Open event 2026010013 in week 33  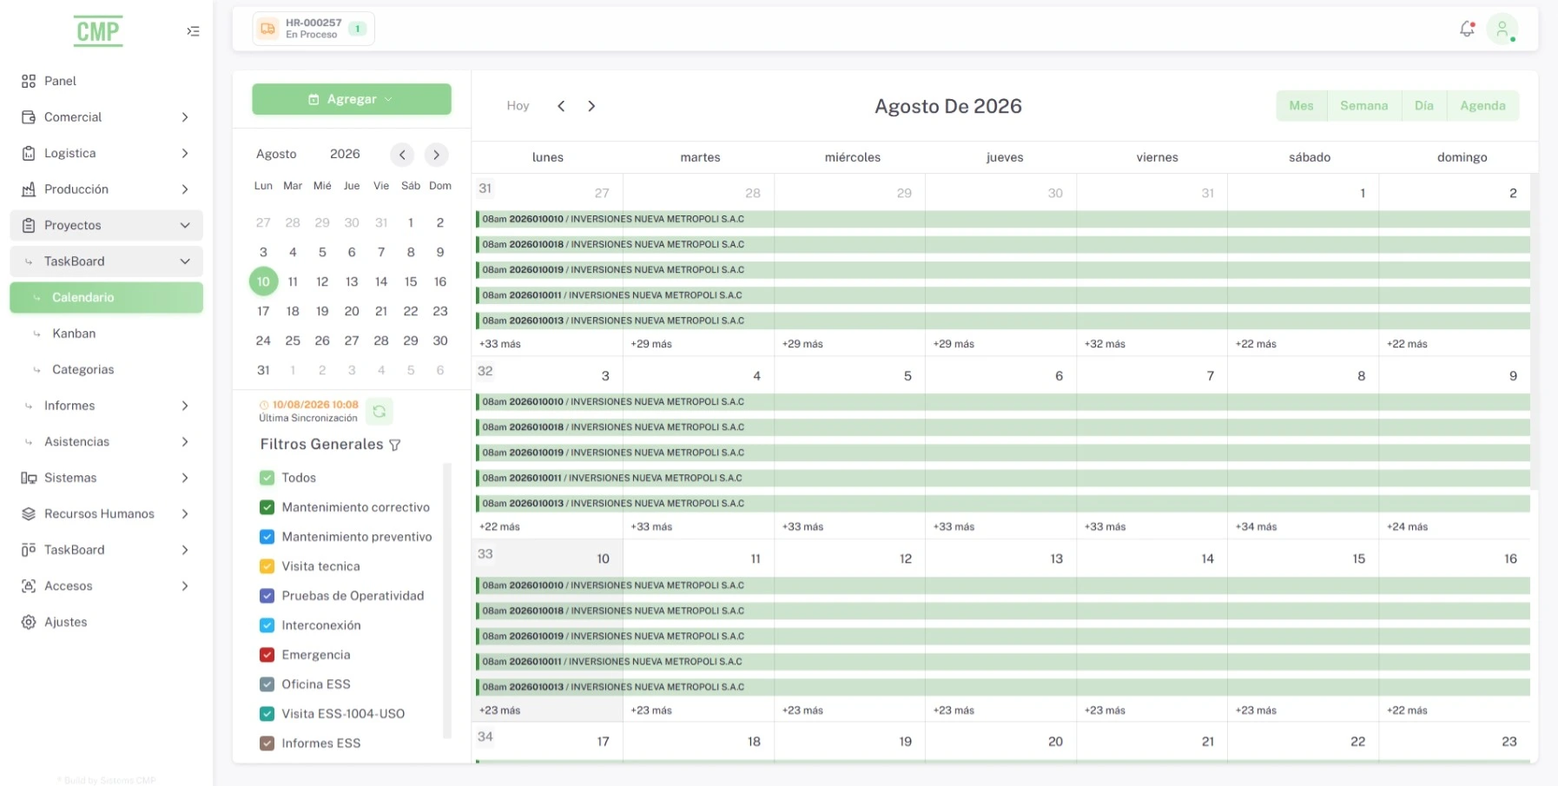click(x=1003, y=687)
